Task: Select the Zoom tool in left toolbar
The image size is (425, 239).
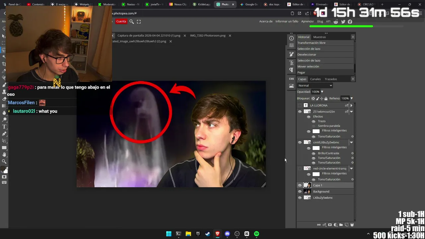Action: [x=4, y=161]
